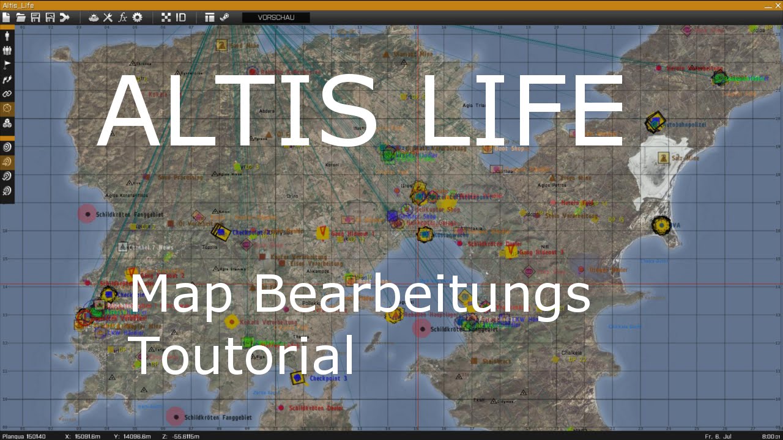Select Groups mode three soldiers icon
Image resolution: width=783 pixels, height=440 pixels.
[7, 50]
